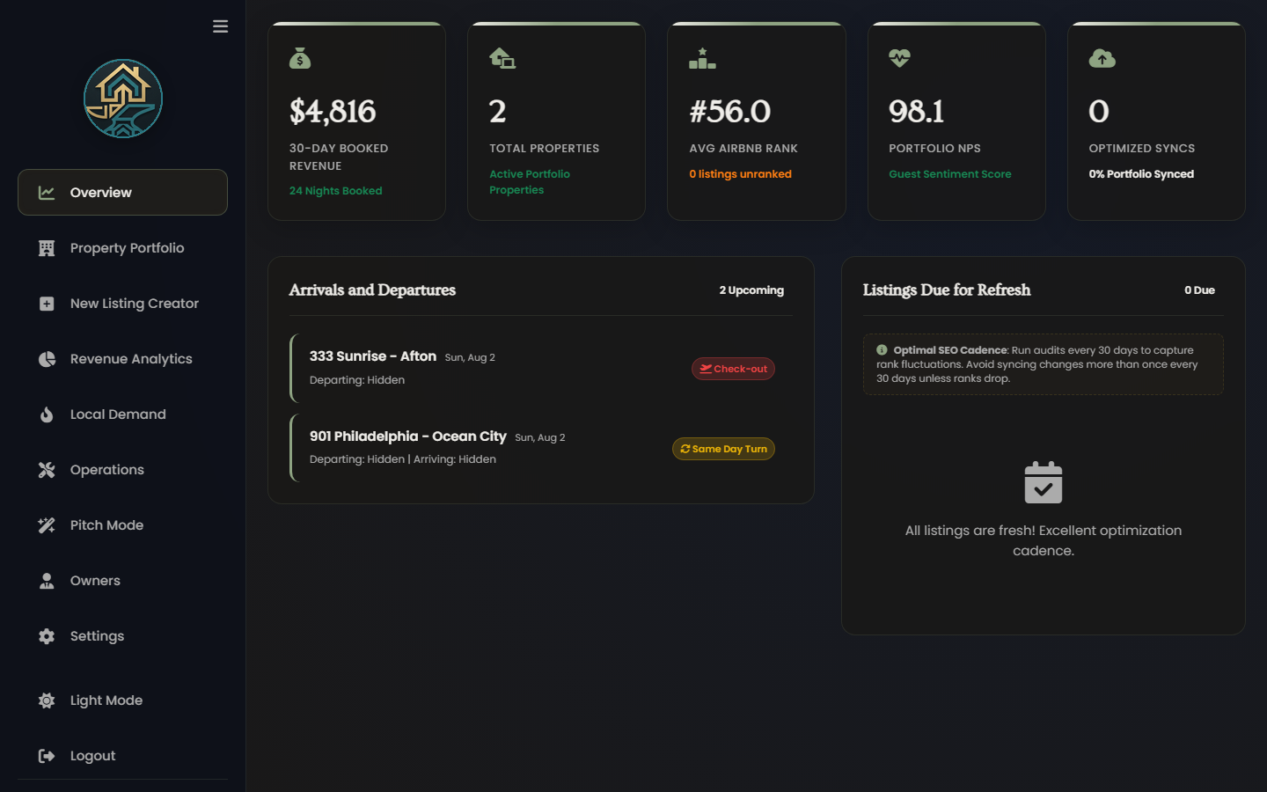Click info icon beside Optimal SEO Cadence
1267x792 pixels.
[x=882, y=350]
